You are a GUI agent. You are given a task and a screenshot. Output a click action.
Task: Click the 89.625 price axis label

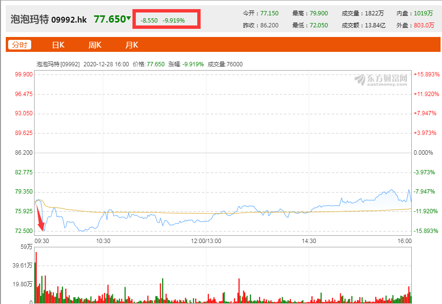[x=24, y=133]
